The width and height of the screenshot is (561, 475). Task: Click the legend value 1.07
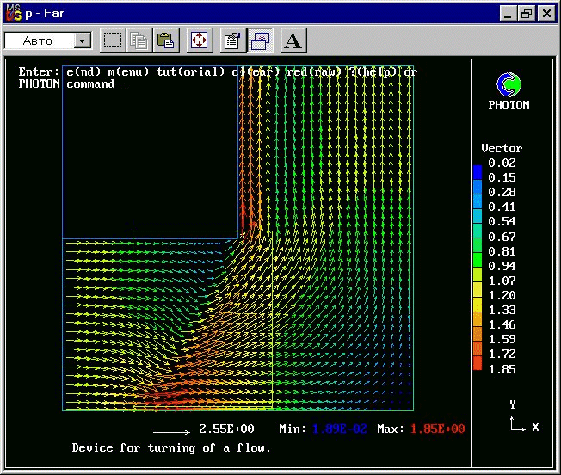pyautogui.click(x=502, y=281)
